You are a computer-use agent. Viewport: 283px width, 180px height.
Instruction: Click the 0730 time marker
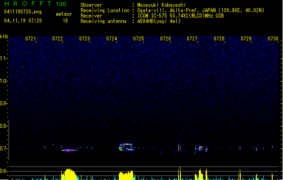pyautogui.click(x=273, y=39)
